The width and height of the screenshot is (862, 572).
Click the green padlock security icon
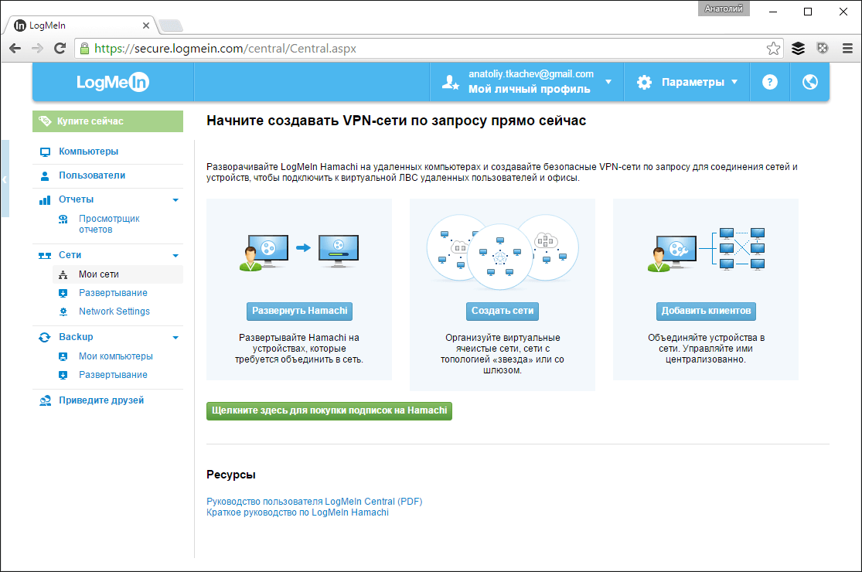pos(85,49)
